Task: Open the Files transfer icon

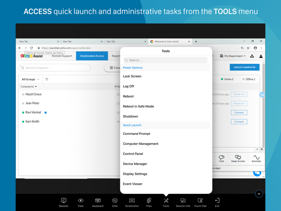Action: (x=149, y=202)
